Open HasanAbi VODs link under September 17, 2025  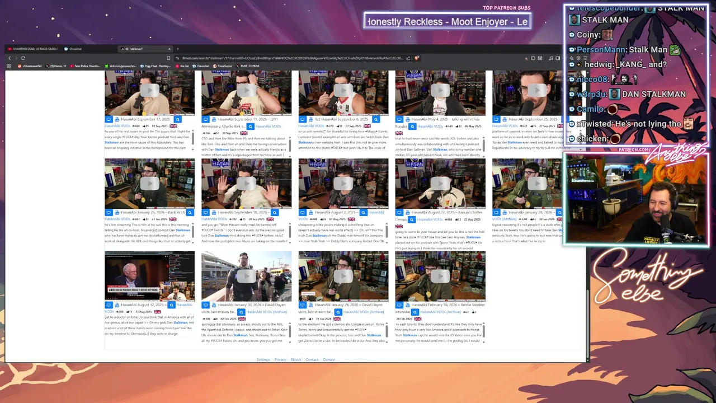[x=117, y=126]
